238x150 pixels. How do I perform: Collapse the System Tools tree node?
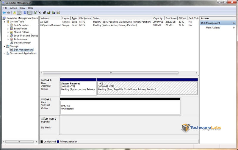(4, 22)
